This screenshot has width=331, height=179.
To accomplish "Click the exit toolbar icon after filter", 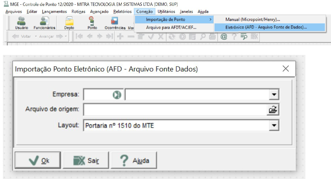I will click(x=254, y=36).
